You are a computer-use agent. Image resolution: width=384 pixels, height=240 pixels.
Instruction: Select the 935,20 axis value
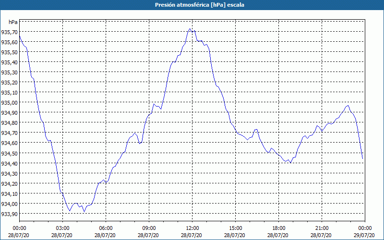(9, 82)
